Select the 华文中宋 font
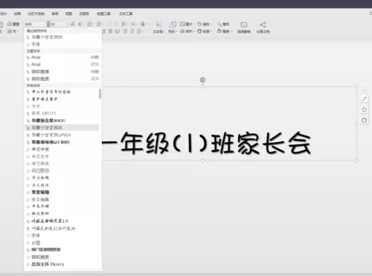This screenshot has height=276, width=372. (x=62, y=150)
